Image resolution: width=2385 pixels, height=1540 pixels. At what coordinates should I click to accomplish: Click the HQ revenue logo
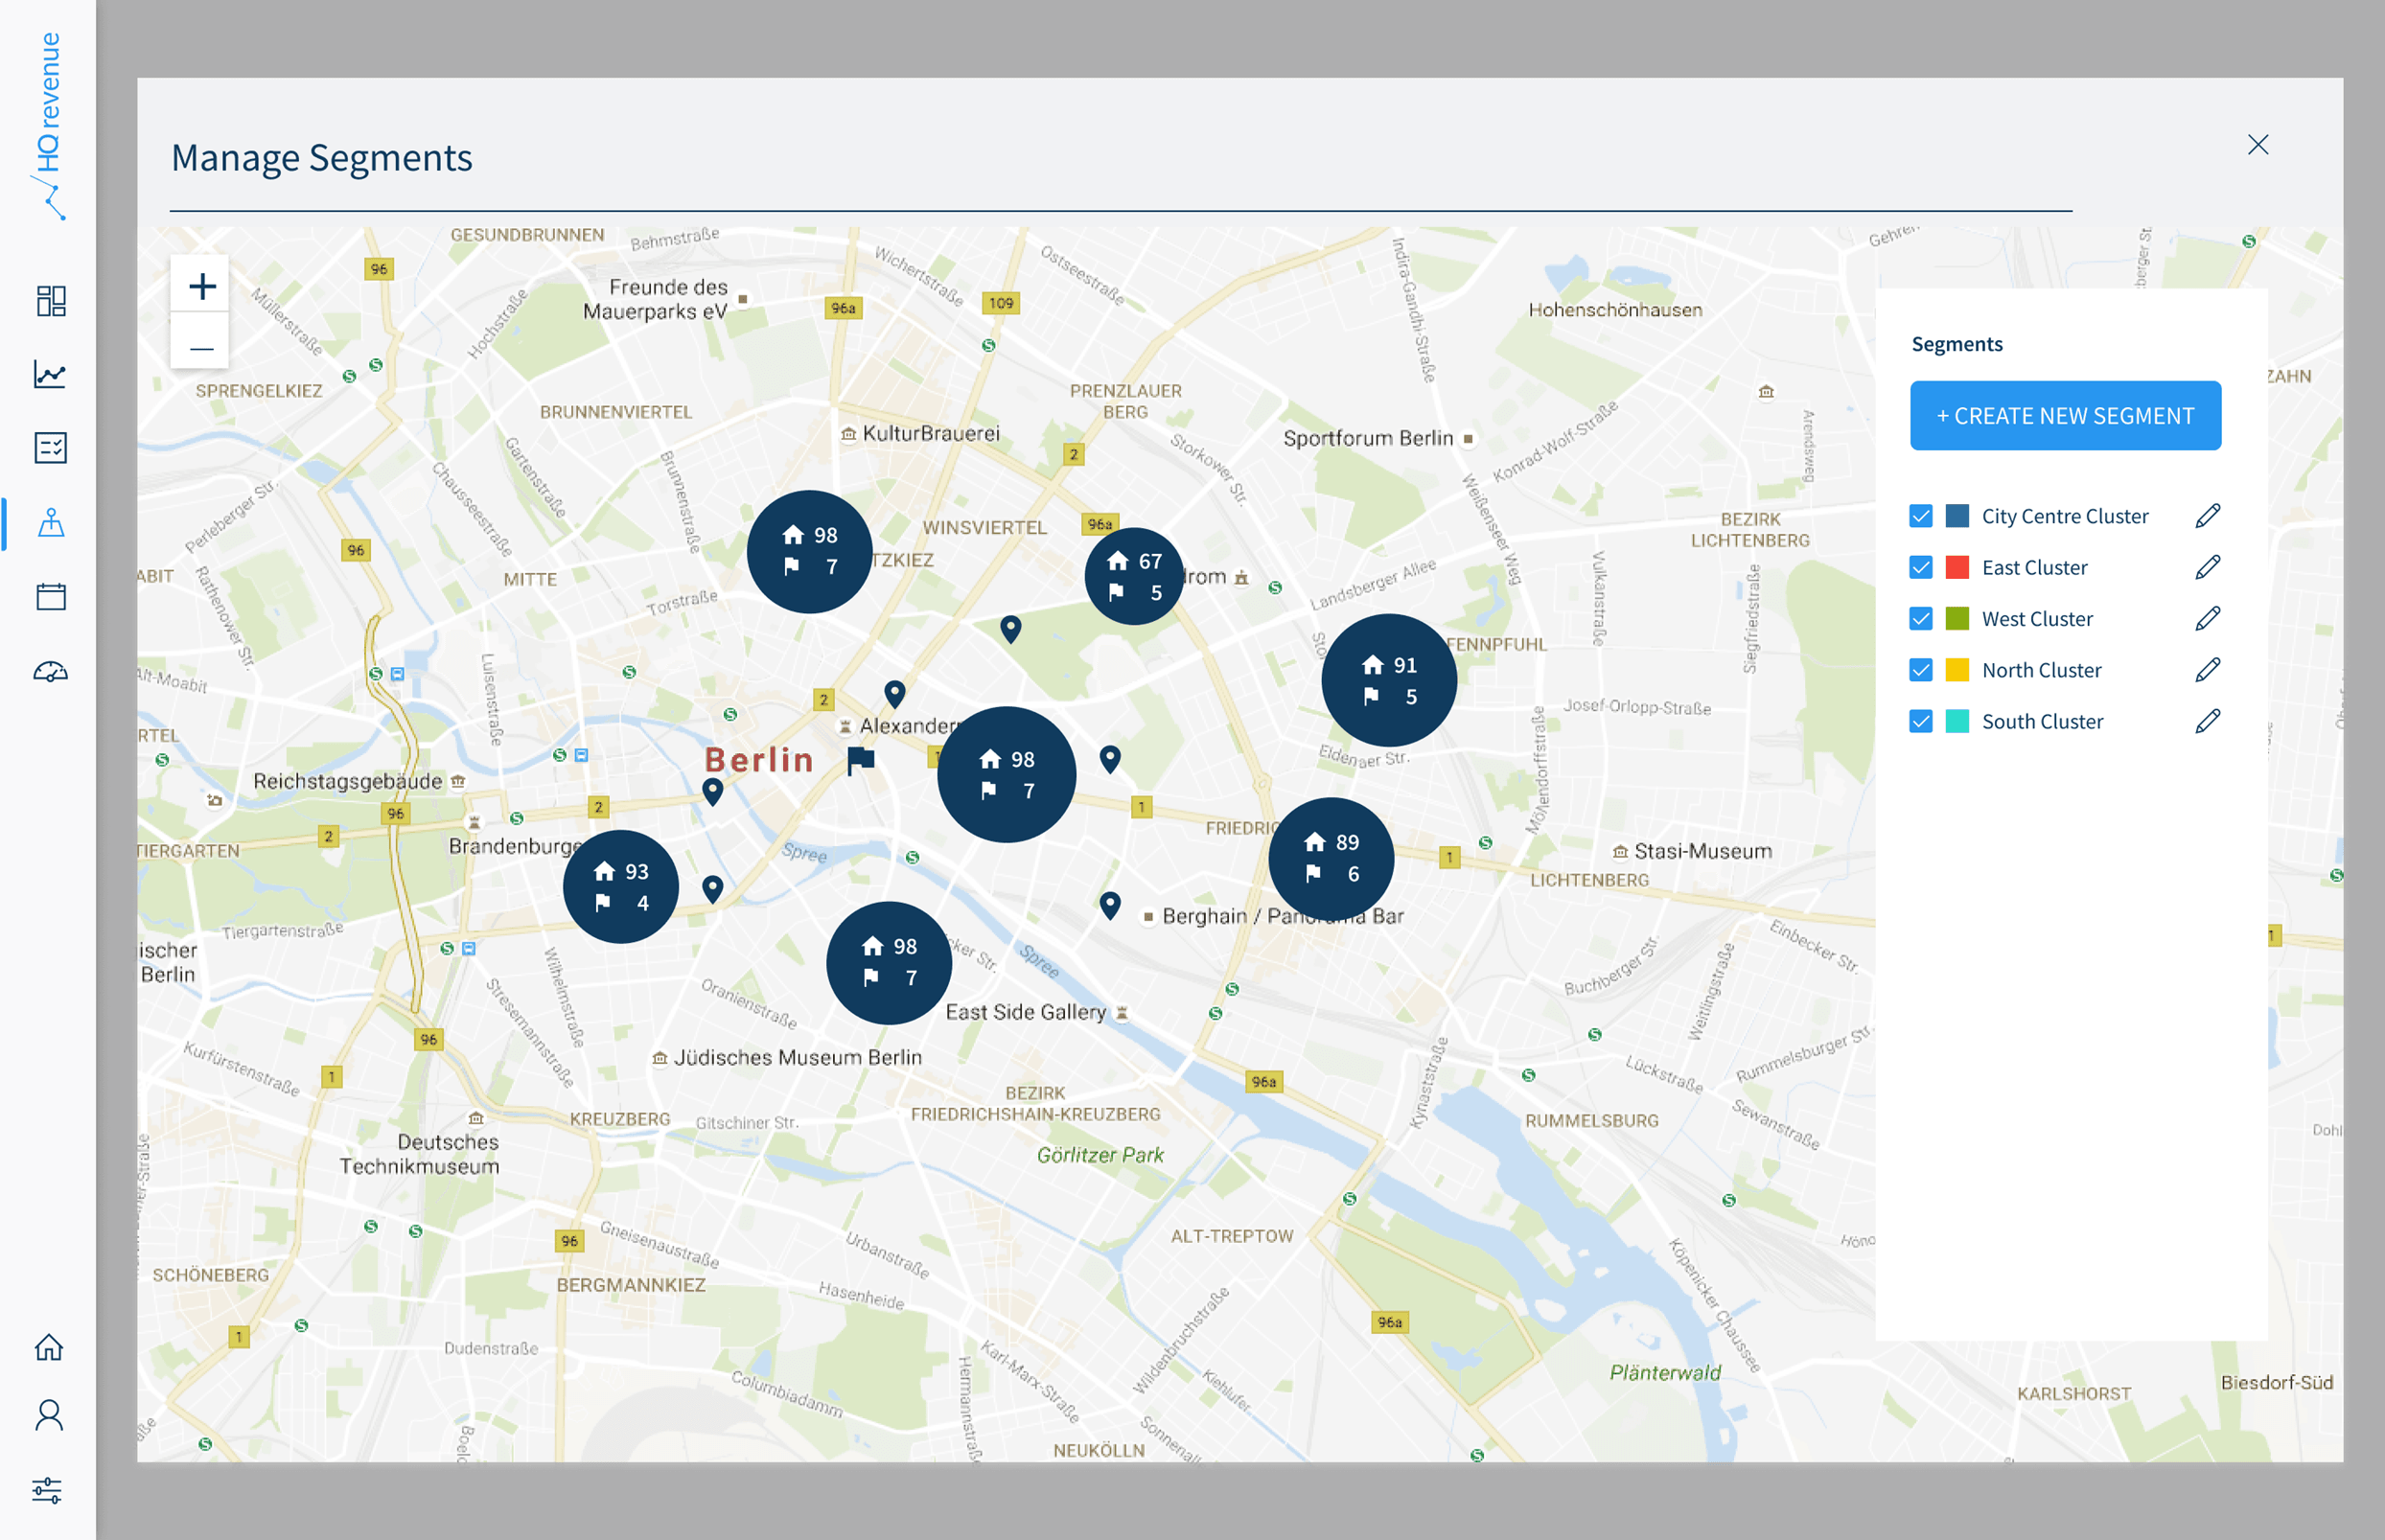50,125
